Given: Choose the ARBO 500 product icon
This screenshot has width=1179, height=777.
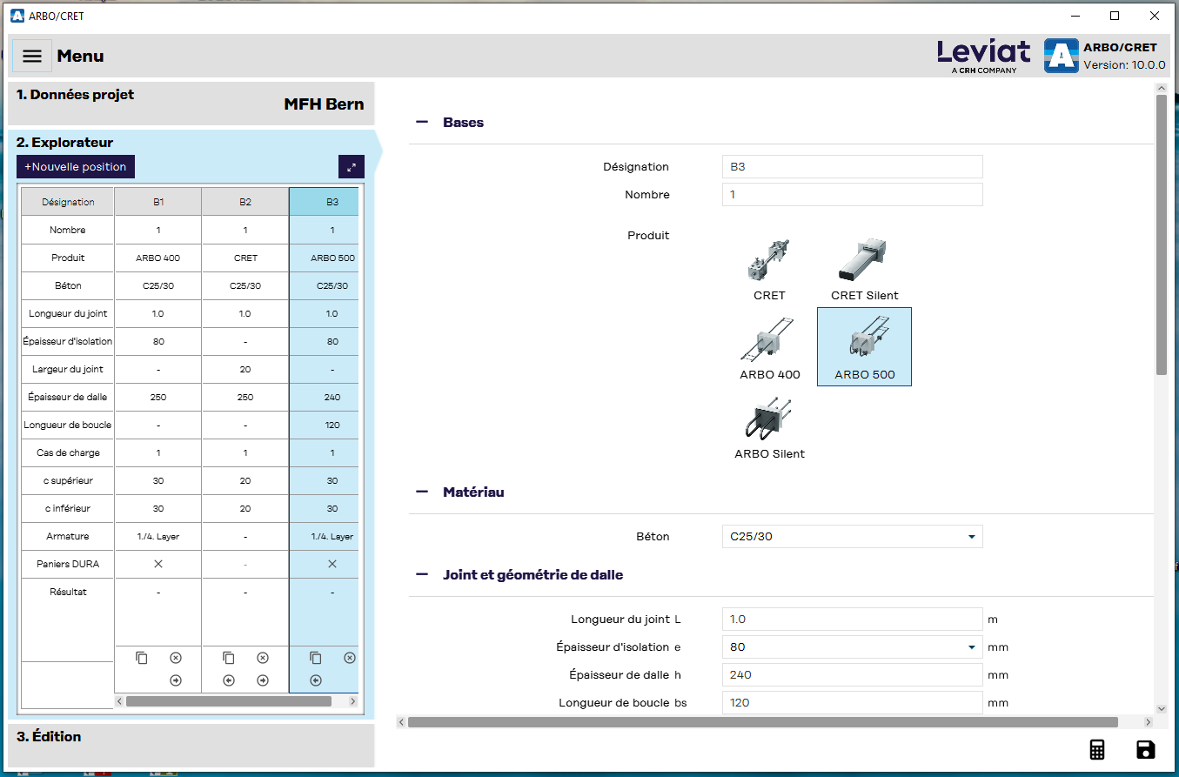Looking at the screenshot, I should click(865, 346).
